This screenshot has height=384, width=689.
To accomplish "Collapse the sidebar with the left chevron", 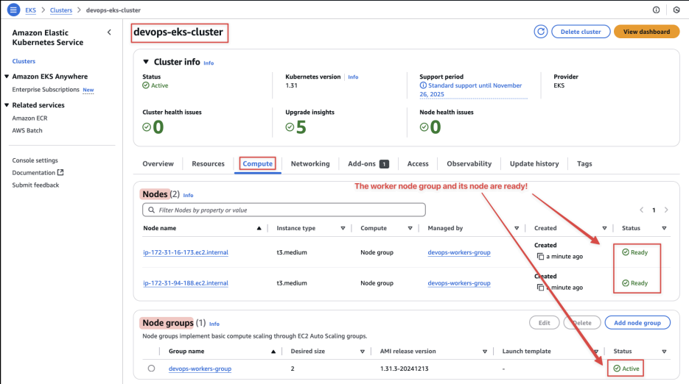I will (109, 32).
